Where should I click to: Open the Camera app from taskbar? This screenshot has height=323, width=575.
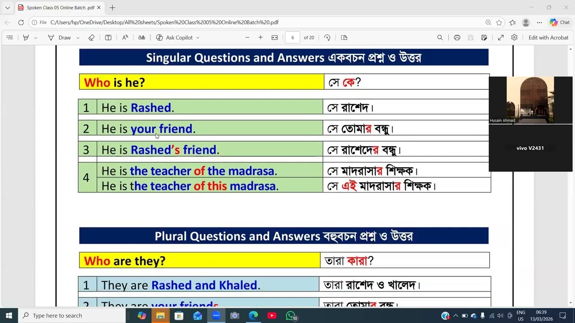(234, 315)
